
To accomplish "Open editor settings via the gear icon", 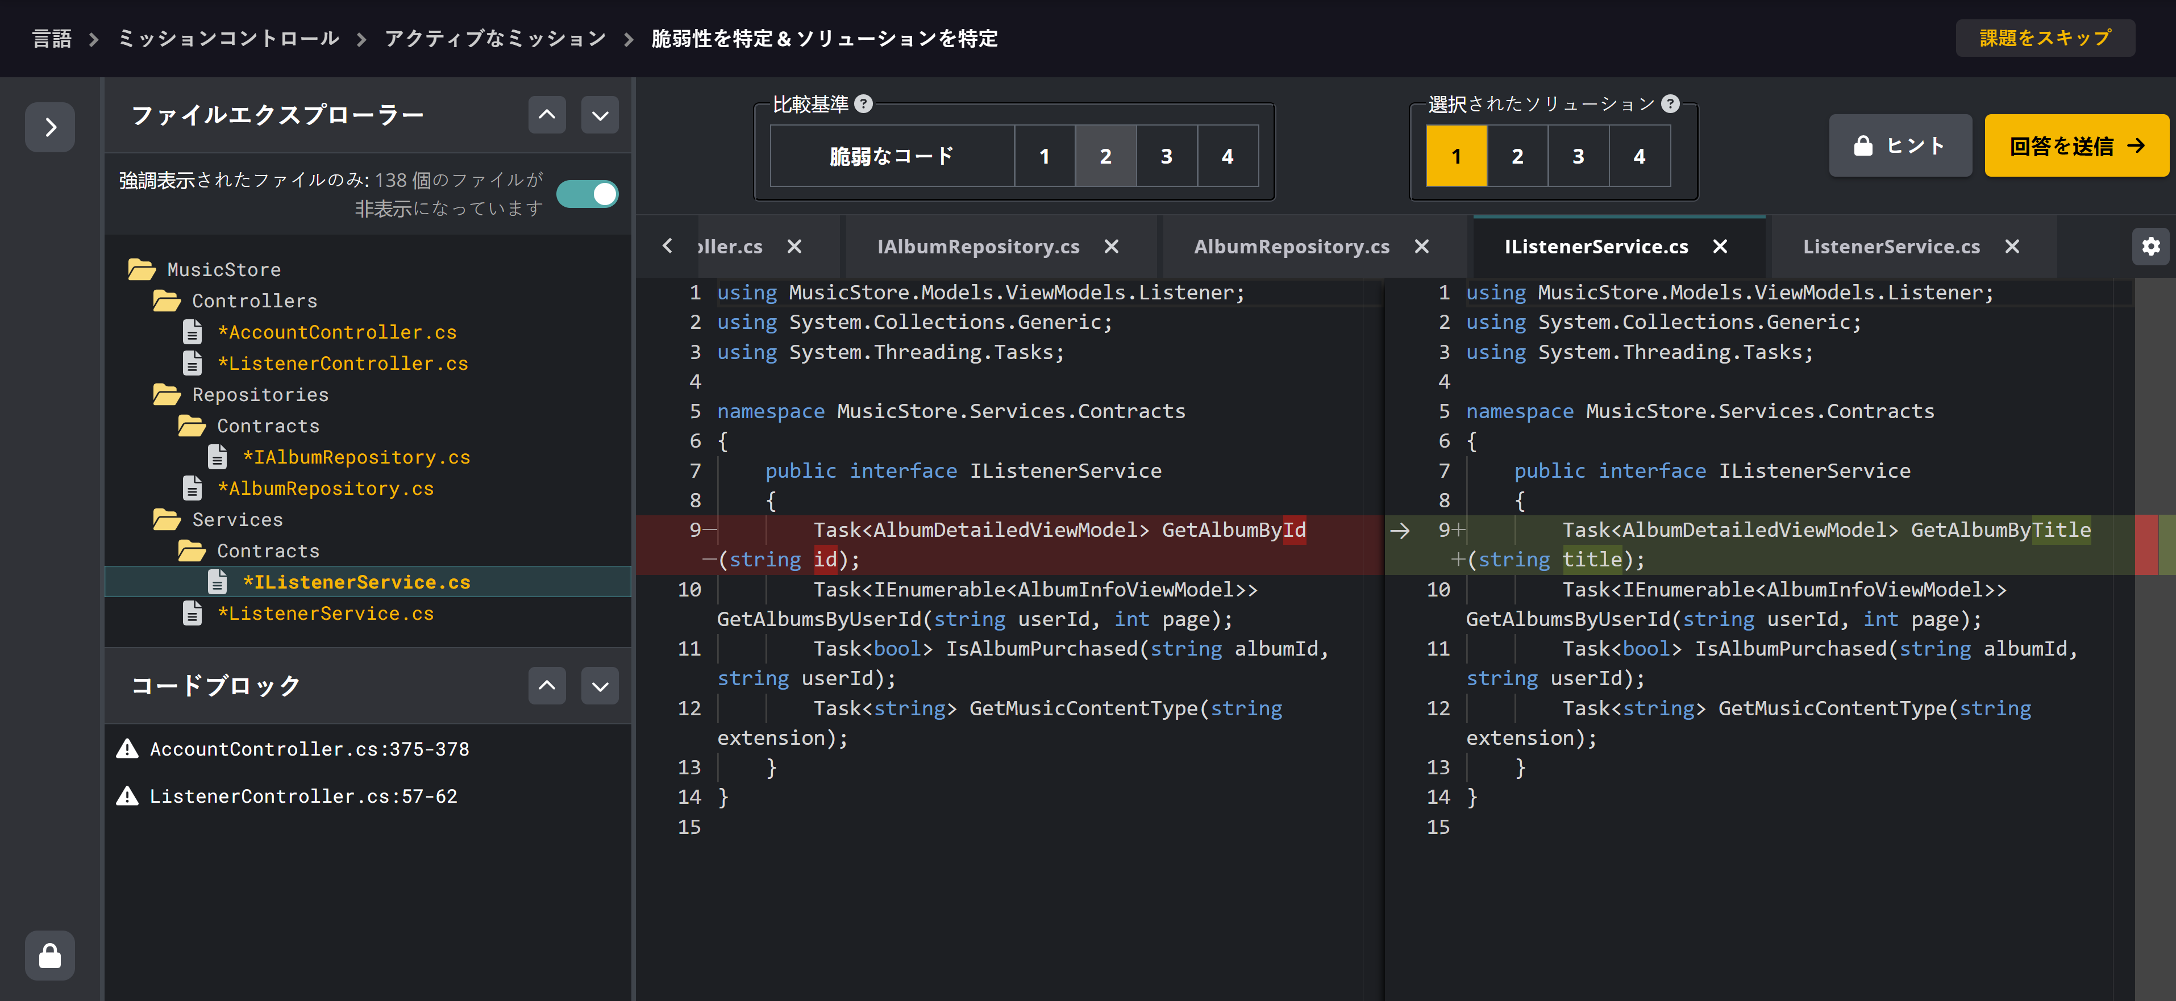I will click(2150, 246).
